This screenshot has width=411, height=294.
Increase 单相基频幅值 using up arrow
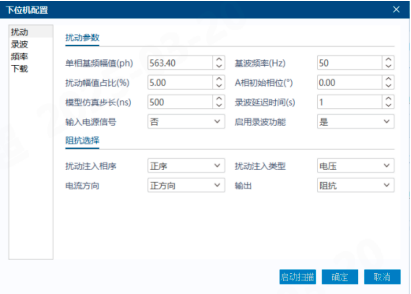point(219,60)
